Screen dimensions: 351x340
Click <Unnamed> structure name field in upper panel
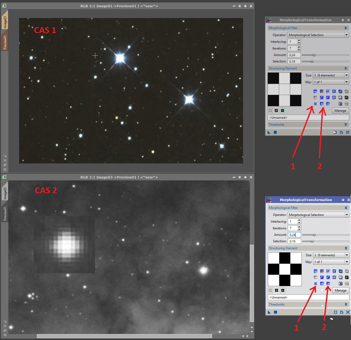click(308, 118)
